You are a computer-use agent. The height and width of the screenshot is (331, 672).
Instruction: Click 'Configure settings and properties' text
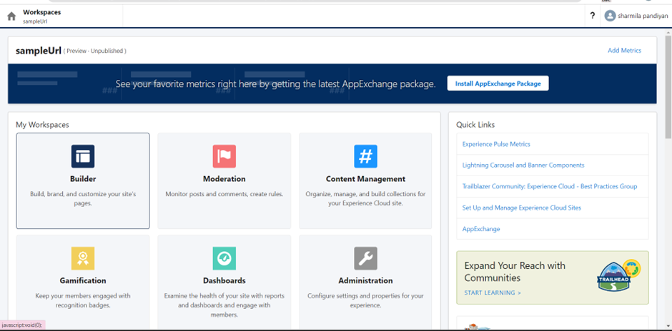pyautogui.click(x=365, y=300)
